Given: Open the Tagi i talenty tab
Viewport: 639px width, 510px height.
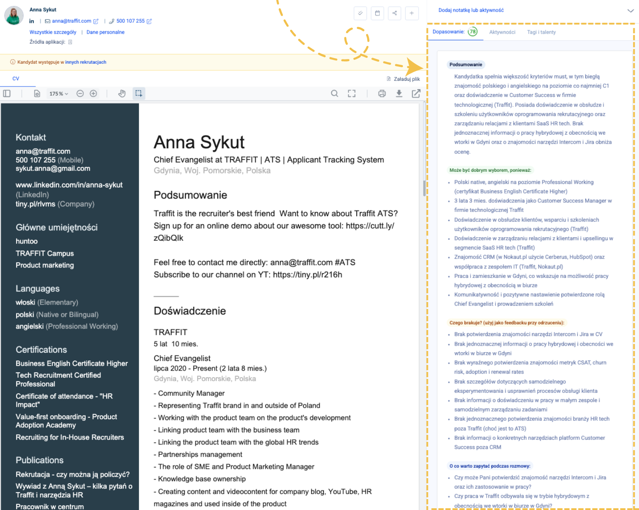Looking at the screenshot, I should (x=541, y=32).
